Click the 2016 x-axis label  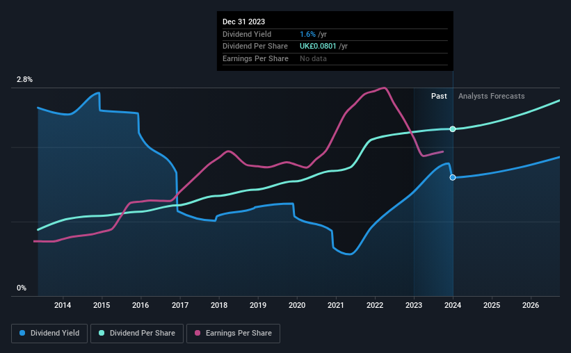(x=140, y=305)
